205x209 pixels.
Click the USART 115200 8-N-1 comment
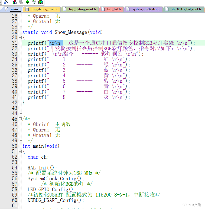(94, 195)
